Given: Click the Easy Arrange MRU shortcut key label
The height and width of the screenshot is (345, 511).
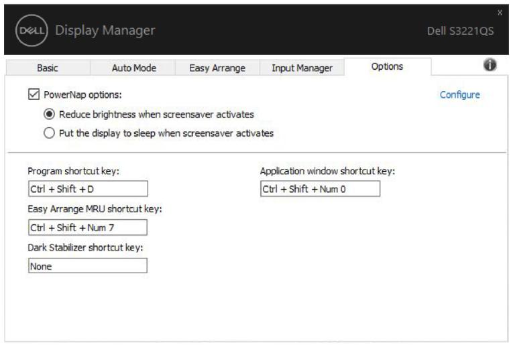Looking at the screenshot, I should coord(95,208).
